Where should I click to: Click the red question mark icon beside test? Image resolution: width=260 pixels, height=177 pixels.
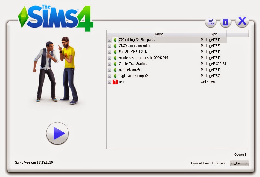tap(115, 82)
